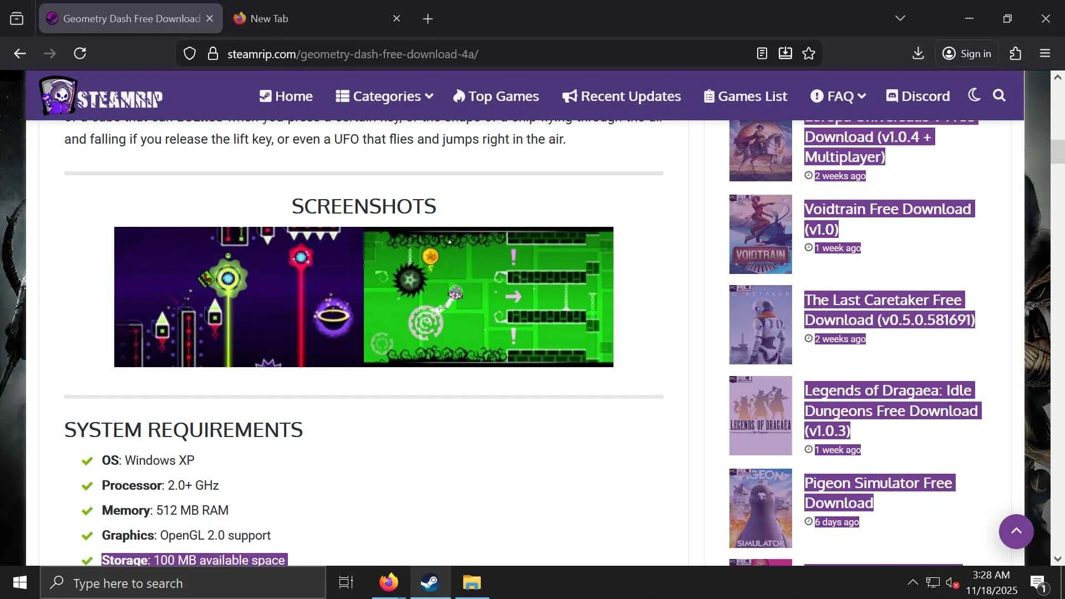Click the Windows taskbar search box
Image resolution: width=1065 pixels, height=599 pixels.
coord(183,583)
